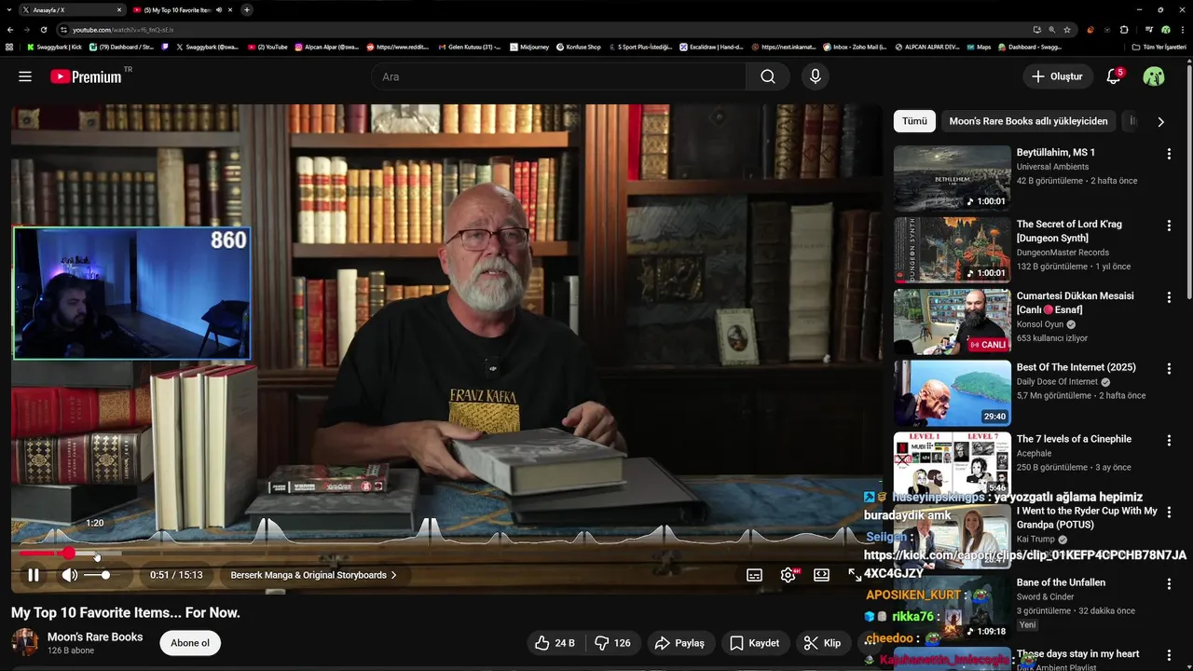The width and height of the screenshot is (1193, 671).
Task: Open the Swaggybark | Kick bookmark
Action: click(54, 47)
